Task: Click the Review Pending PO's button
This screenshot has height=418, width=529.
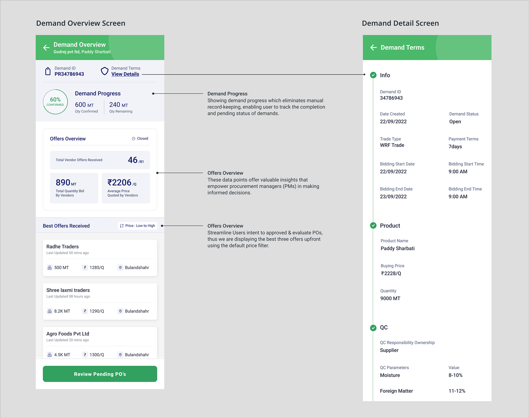Action: [x=100, y=374]
